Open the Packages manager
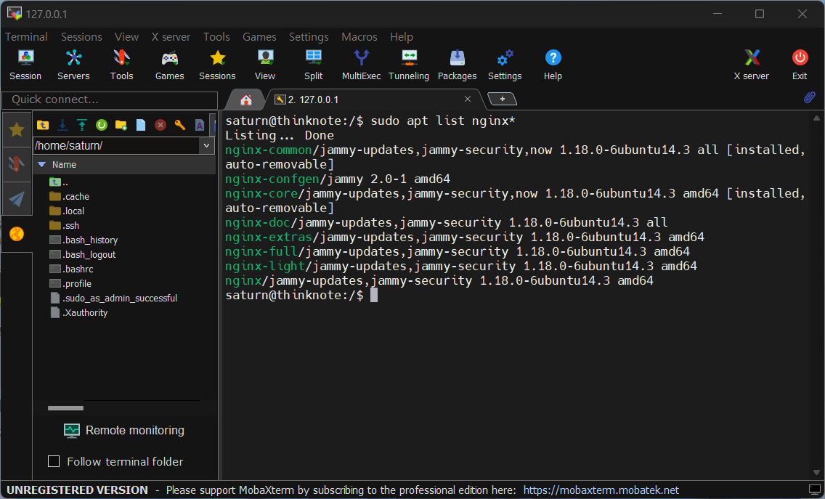825x499 pixels. (457, 64)
